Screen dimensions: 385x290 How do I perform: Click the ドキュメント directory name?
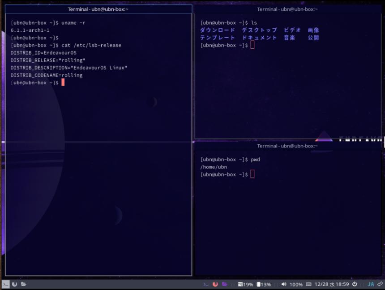pyautogui.click(x=260, y=38)
